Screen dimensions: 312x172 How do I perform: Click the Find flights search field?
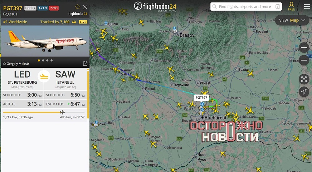[x=246, y=7]
